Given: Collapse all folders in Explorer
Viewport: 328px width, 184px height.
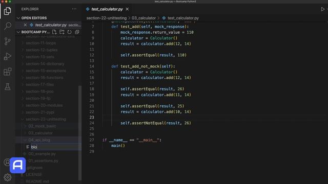Looking at the screenshot, I should click(x=77, y=32).
